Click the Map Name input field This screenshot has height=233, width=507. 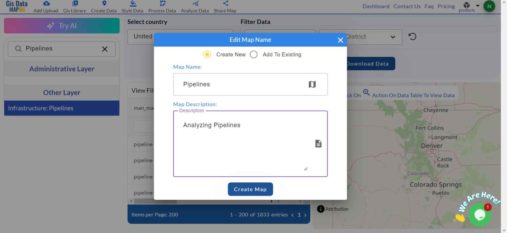pos(250,84)
